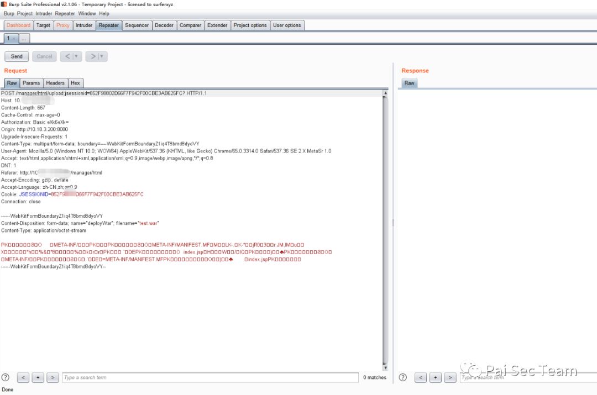Switch to the Comparer tab
597x395 pixels.
pos(190,25)
